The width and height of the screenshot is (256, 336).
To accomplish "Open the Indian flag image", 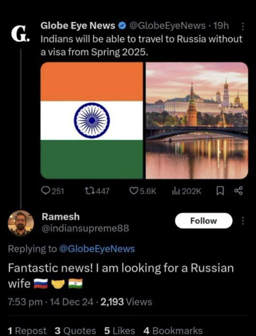I will coord(92,120).
